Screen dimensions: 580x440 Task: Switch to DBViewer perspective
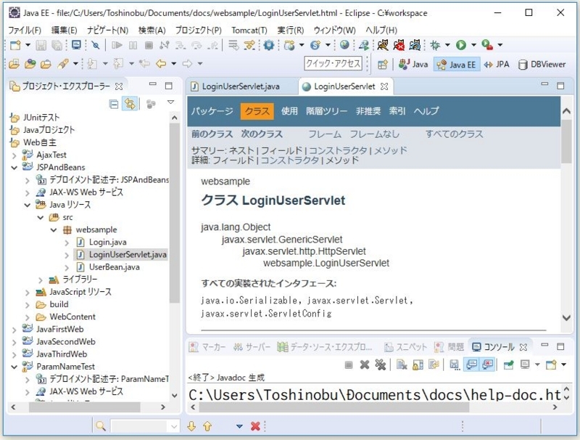[x=542, y=65]
